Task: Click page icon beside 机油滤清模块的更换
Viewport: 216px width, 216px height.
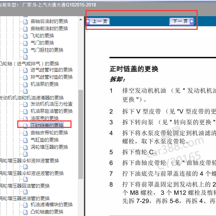Action: pyautogui.click(x=26, y=205)
